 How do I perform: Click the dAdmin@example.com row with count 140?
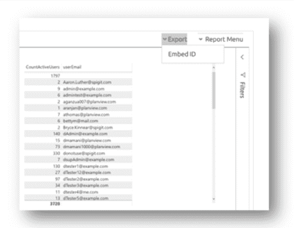click(78, 134)
